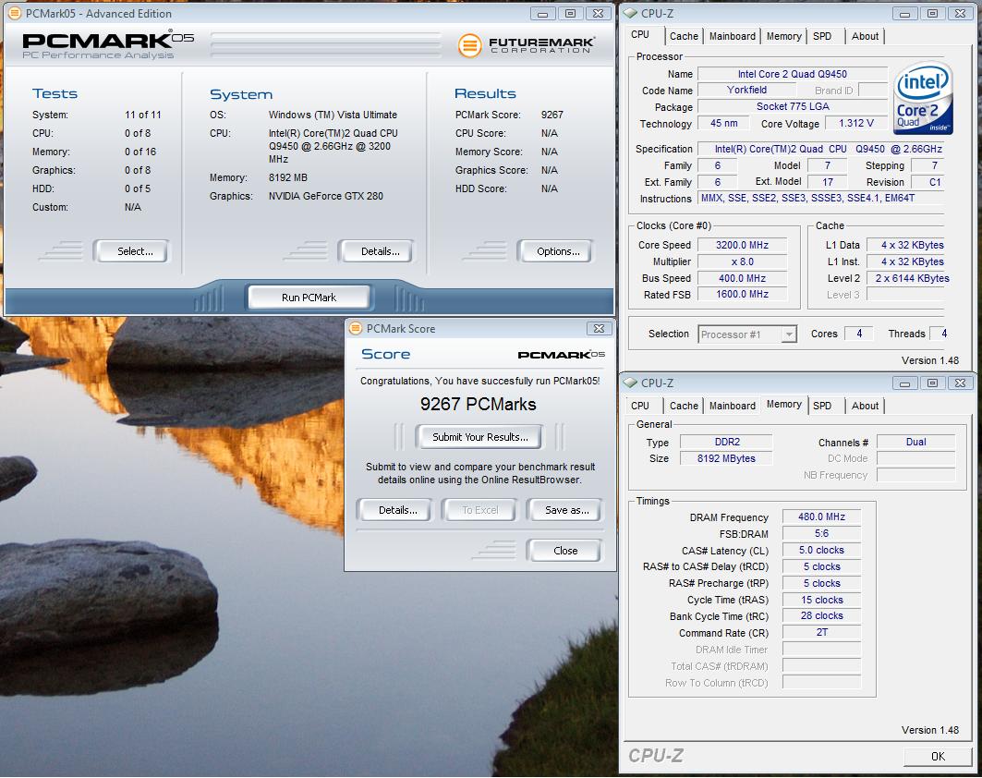Screen dimensions: 982x778
Task: Click the Code Name Yorkfield field
Action: pyautogui.click(x=746, y=91)
